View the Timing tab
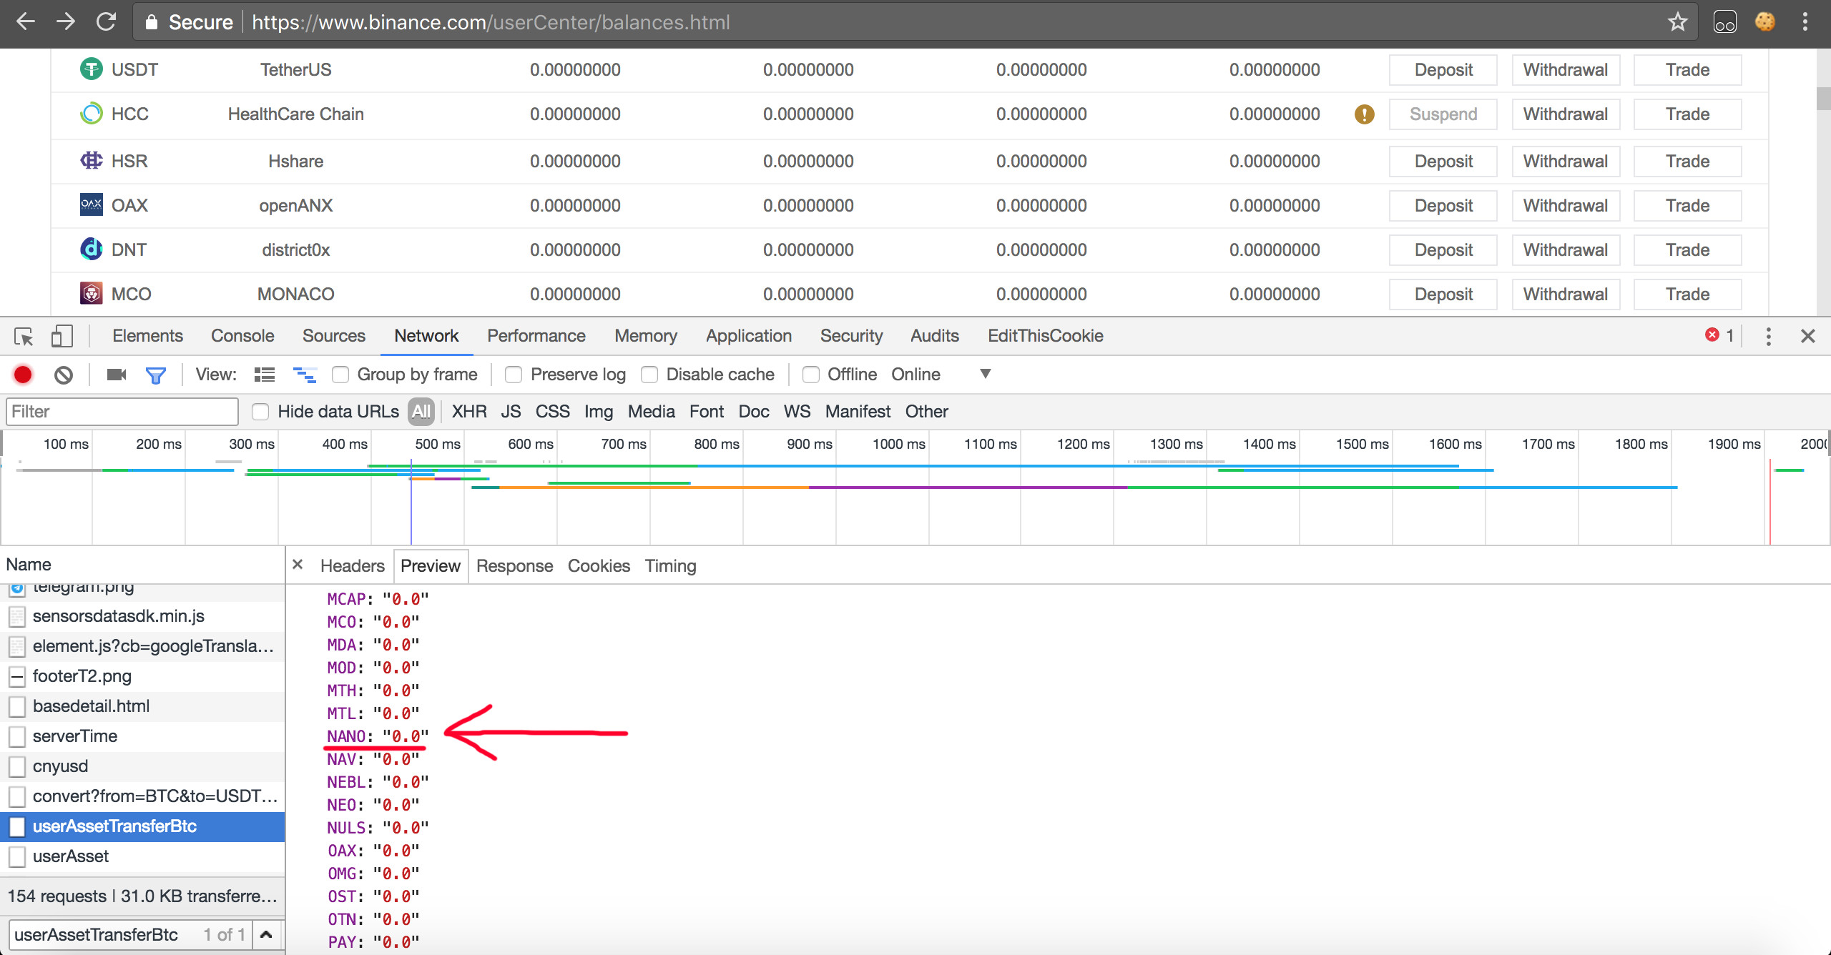1831x955 pixels. (x=670, y=566)
